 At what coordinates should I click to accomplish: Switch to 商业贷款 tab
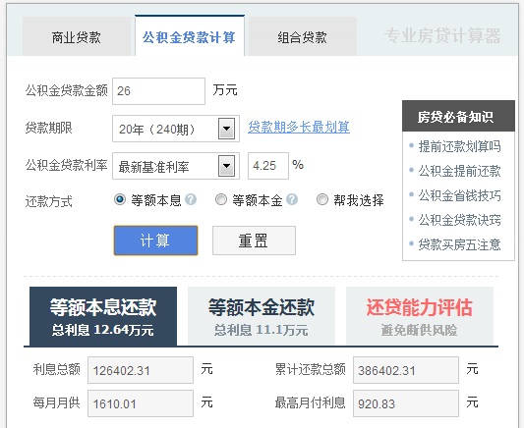coord(77,36)
